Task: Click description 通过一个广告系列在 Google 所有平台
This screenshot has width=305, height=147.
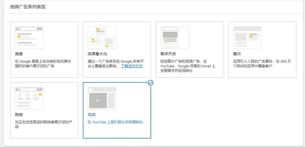Action: [116, 64]
